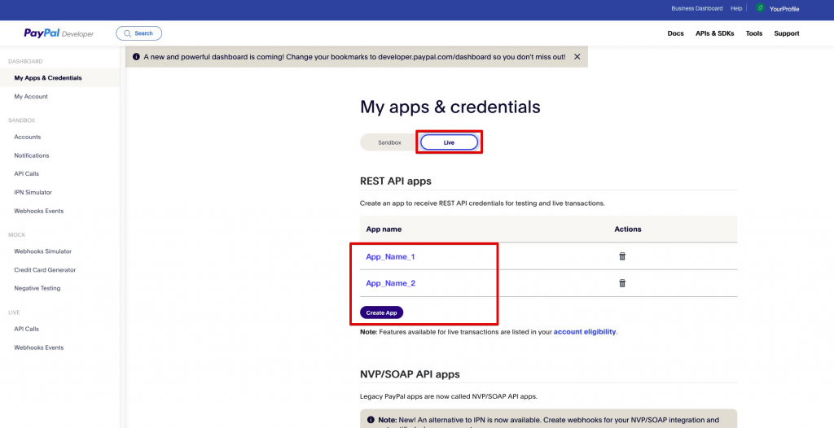Go to Business Dashboard
834x428 pixels.
696,8
